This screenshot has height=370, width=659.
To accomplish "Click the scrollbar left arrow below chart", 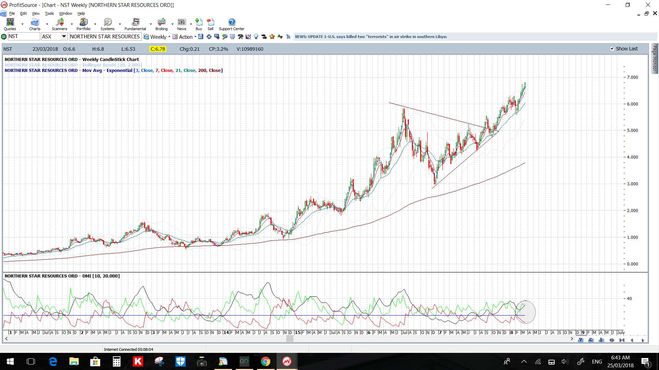I will point(6,338).
